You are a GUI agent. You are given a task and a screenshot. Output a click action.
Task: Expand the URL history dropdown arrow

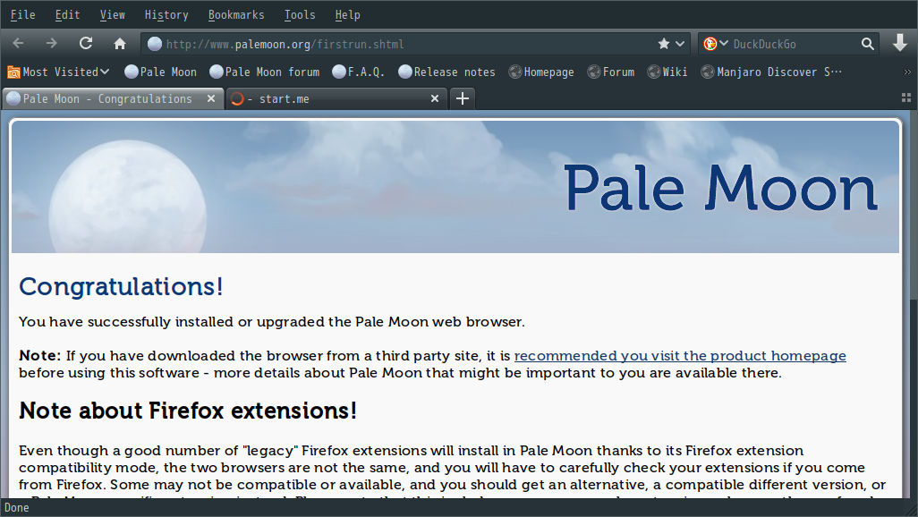(x=680, y=44)
